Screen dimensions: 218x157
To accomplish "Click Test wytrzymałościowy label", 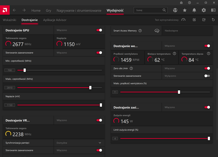I will tap(167, 20).
